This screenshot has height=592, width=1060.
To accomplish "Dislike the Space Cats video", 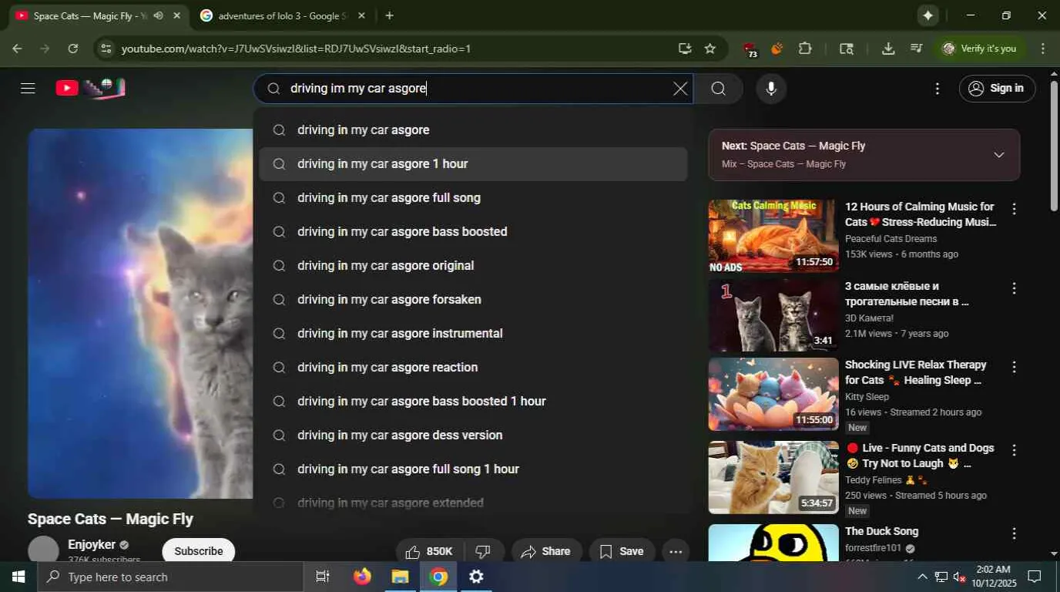I will [x=484, y=551].
